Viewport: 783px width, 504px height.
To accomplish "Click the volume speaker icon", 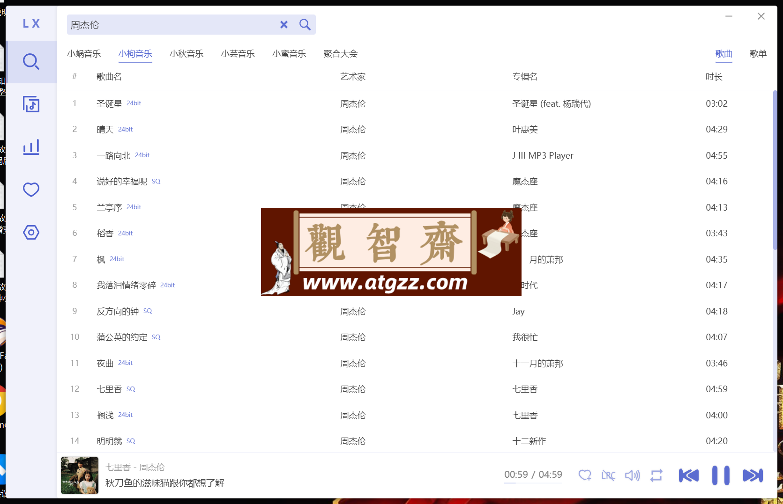I will (632, 475).
